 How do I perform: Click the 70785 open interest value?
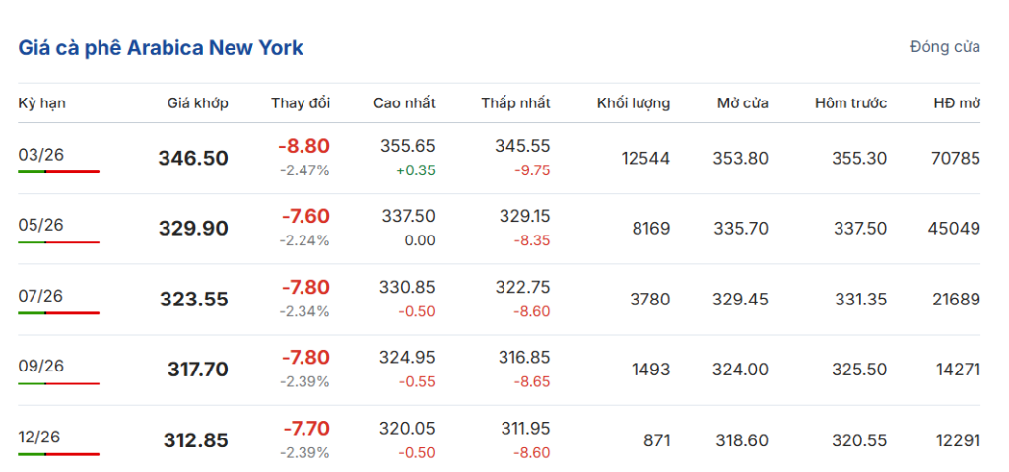pos(954,158)
